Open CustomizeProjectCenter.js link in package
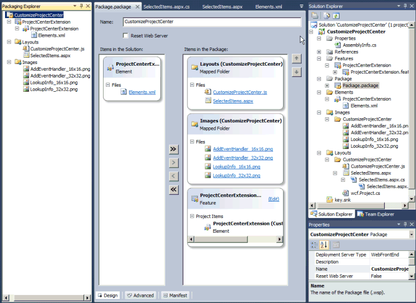The image size is (416, 303). coord(240,92)
